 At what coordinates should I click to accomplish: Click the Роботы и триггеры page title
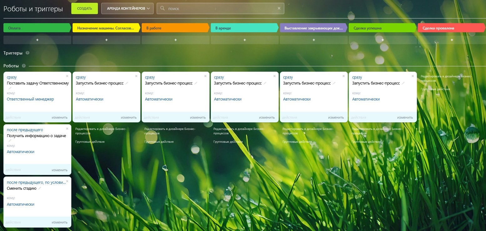(33, 9)
